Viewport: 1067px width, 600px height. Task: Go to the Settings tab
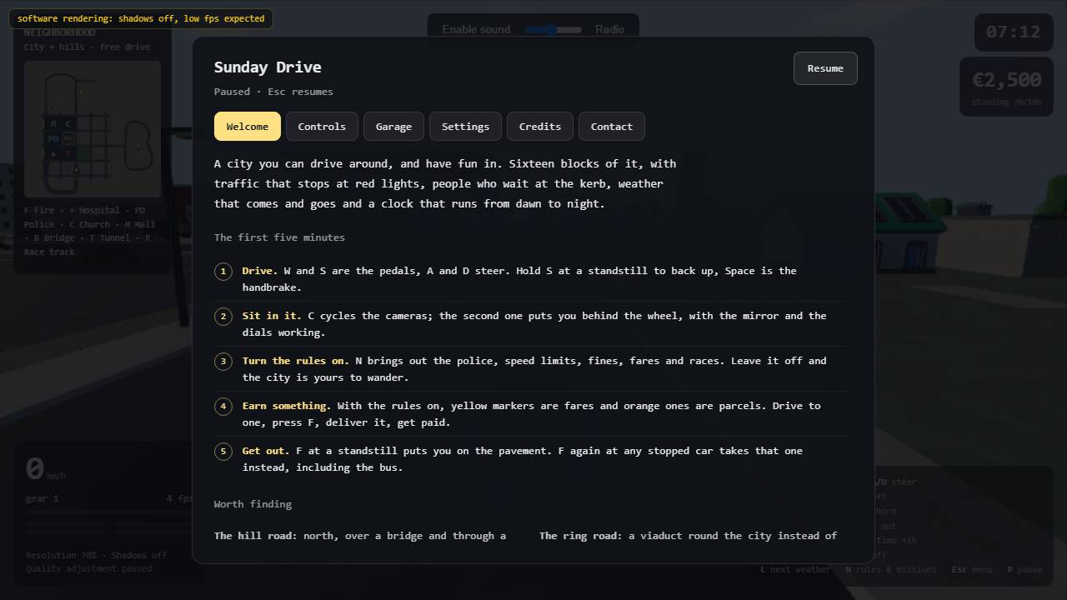click(465, 127)
